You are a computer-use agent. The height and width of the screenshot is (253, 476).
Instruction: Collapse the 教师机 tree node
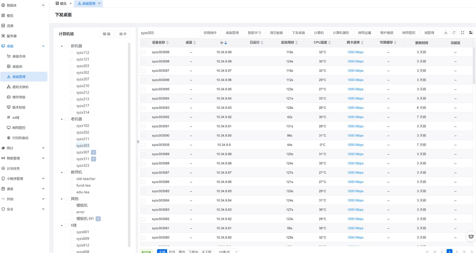point(62,172)
